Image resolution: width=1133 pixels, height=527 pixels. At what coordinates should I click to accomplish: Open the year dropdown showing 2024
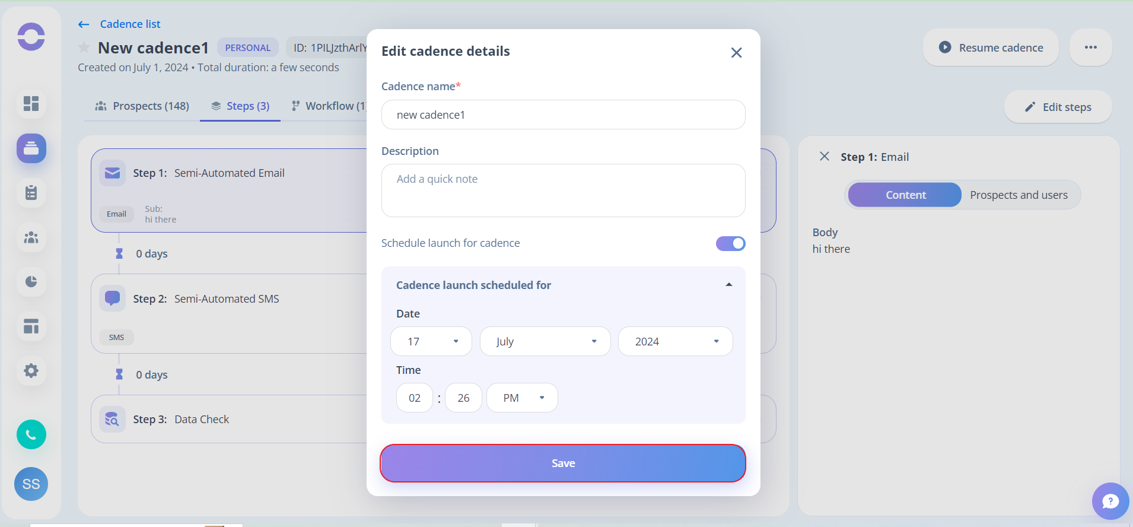[x=675, y=341]
